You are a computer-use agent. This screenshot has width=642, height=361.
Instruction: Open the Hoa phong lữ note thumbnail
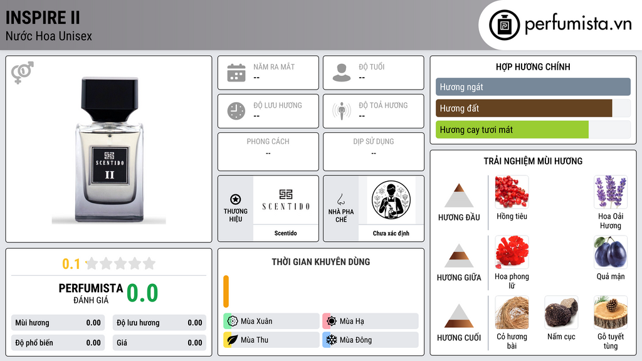coord(512,252)
